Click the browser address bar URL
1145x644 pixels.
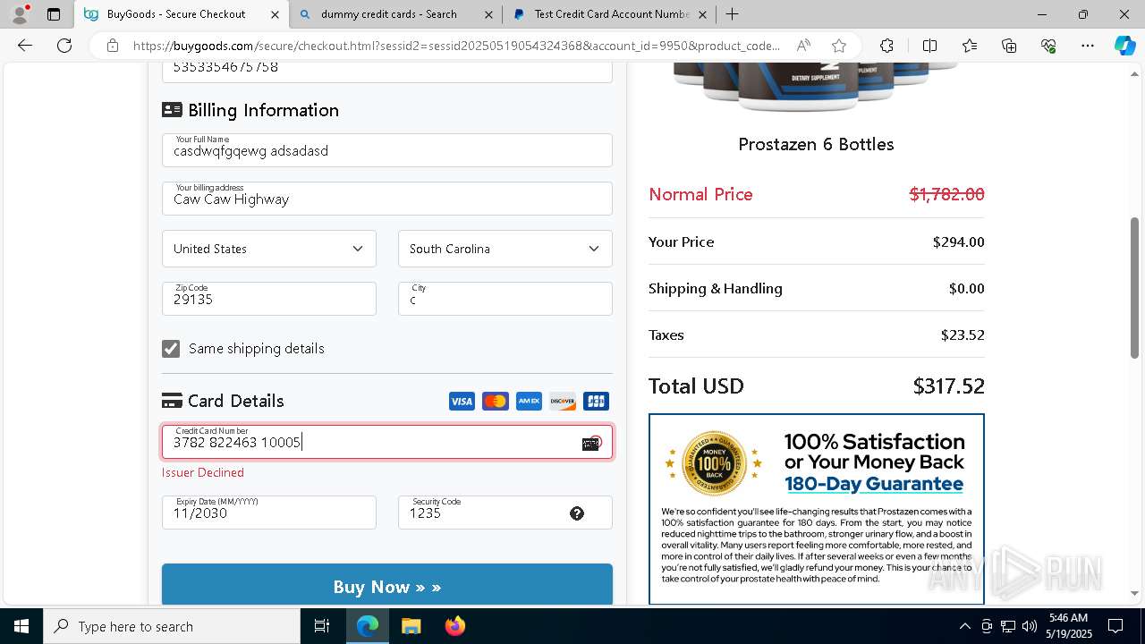click(456, 46)
